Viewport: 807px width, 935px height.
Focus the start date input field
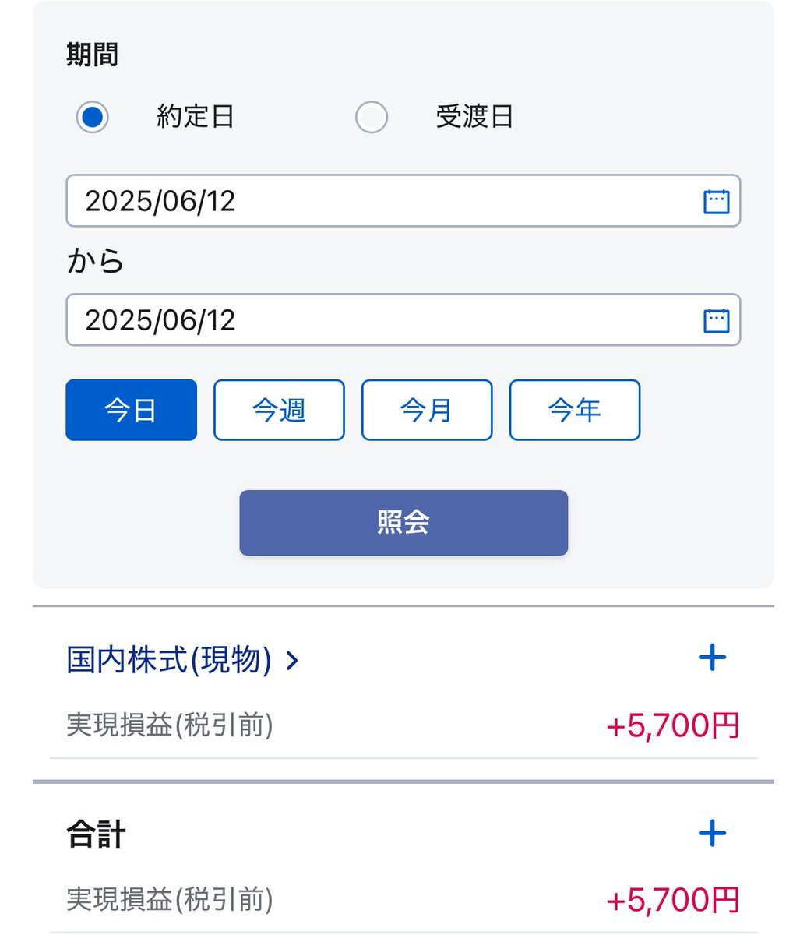pos(403,201)
